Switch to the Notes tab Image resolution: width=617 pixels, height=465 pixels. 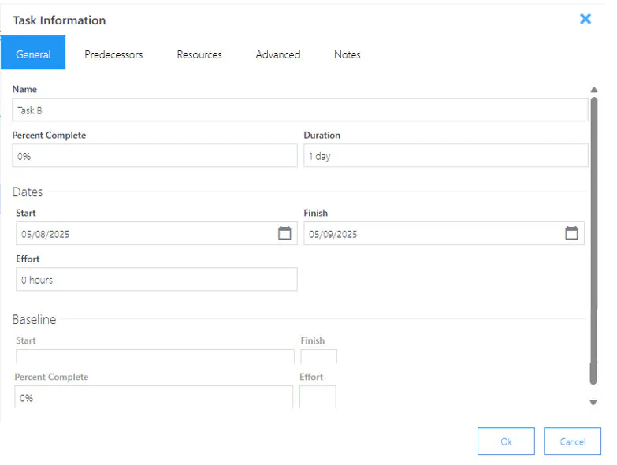click(x=347, y=54)
